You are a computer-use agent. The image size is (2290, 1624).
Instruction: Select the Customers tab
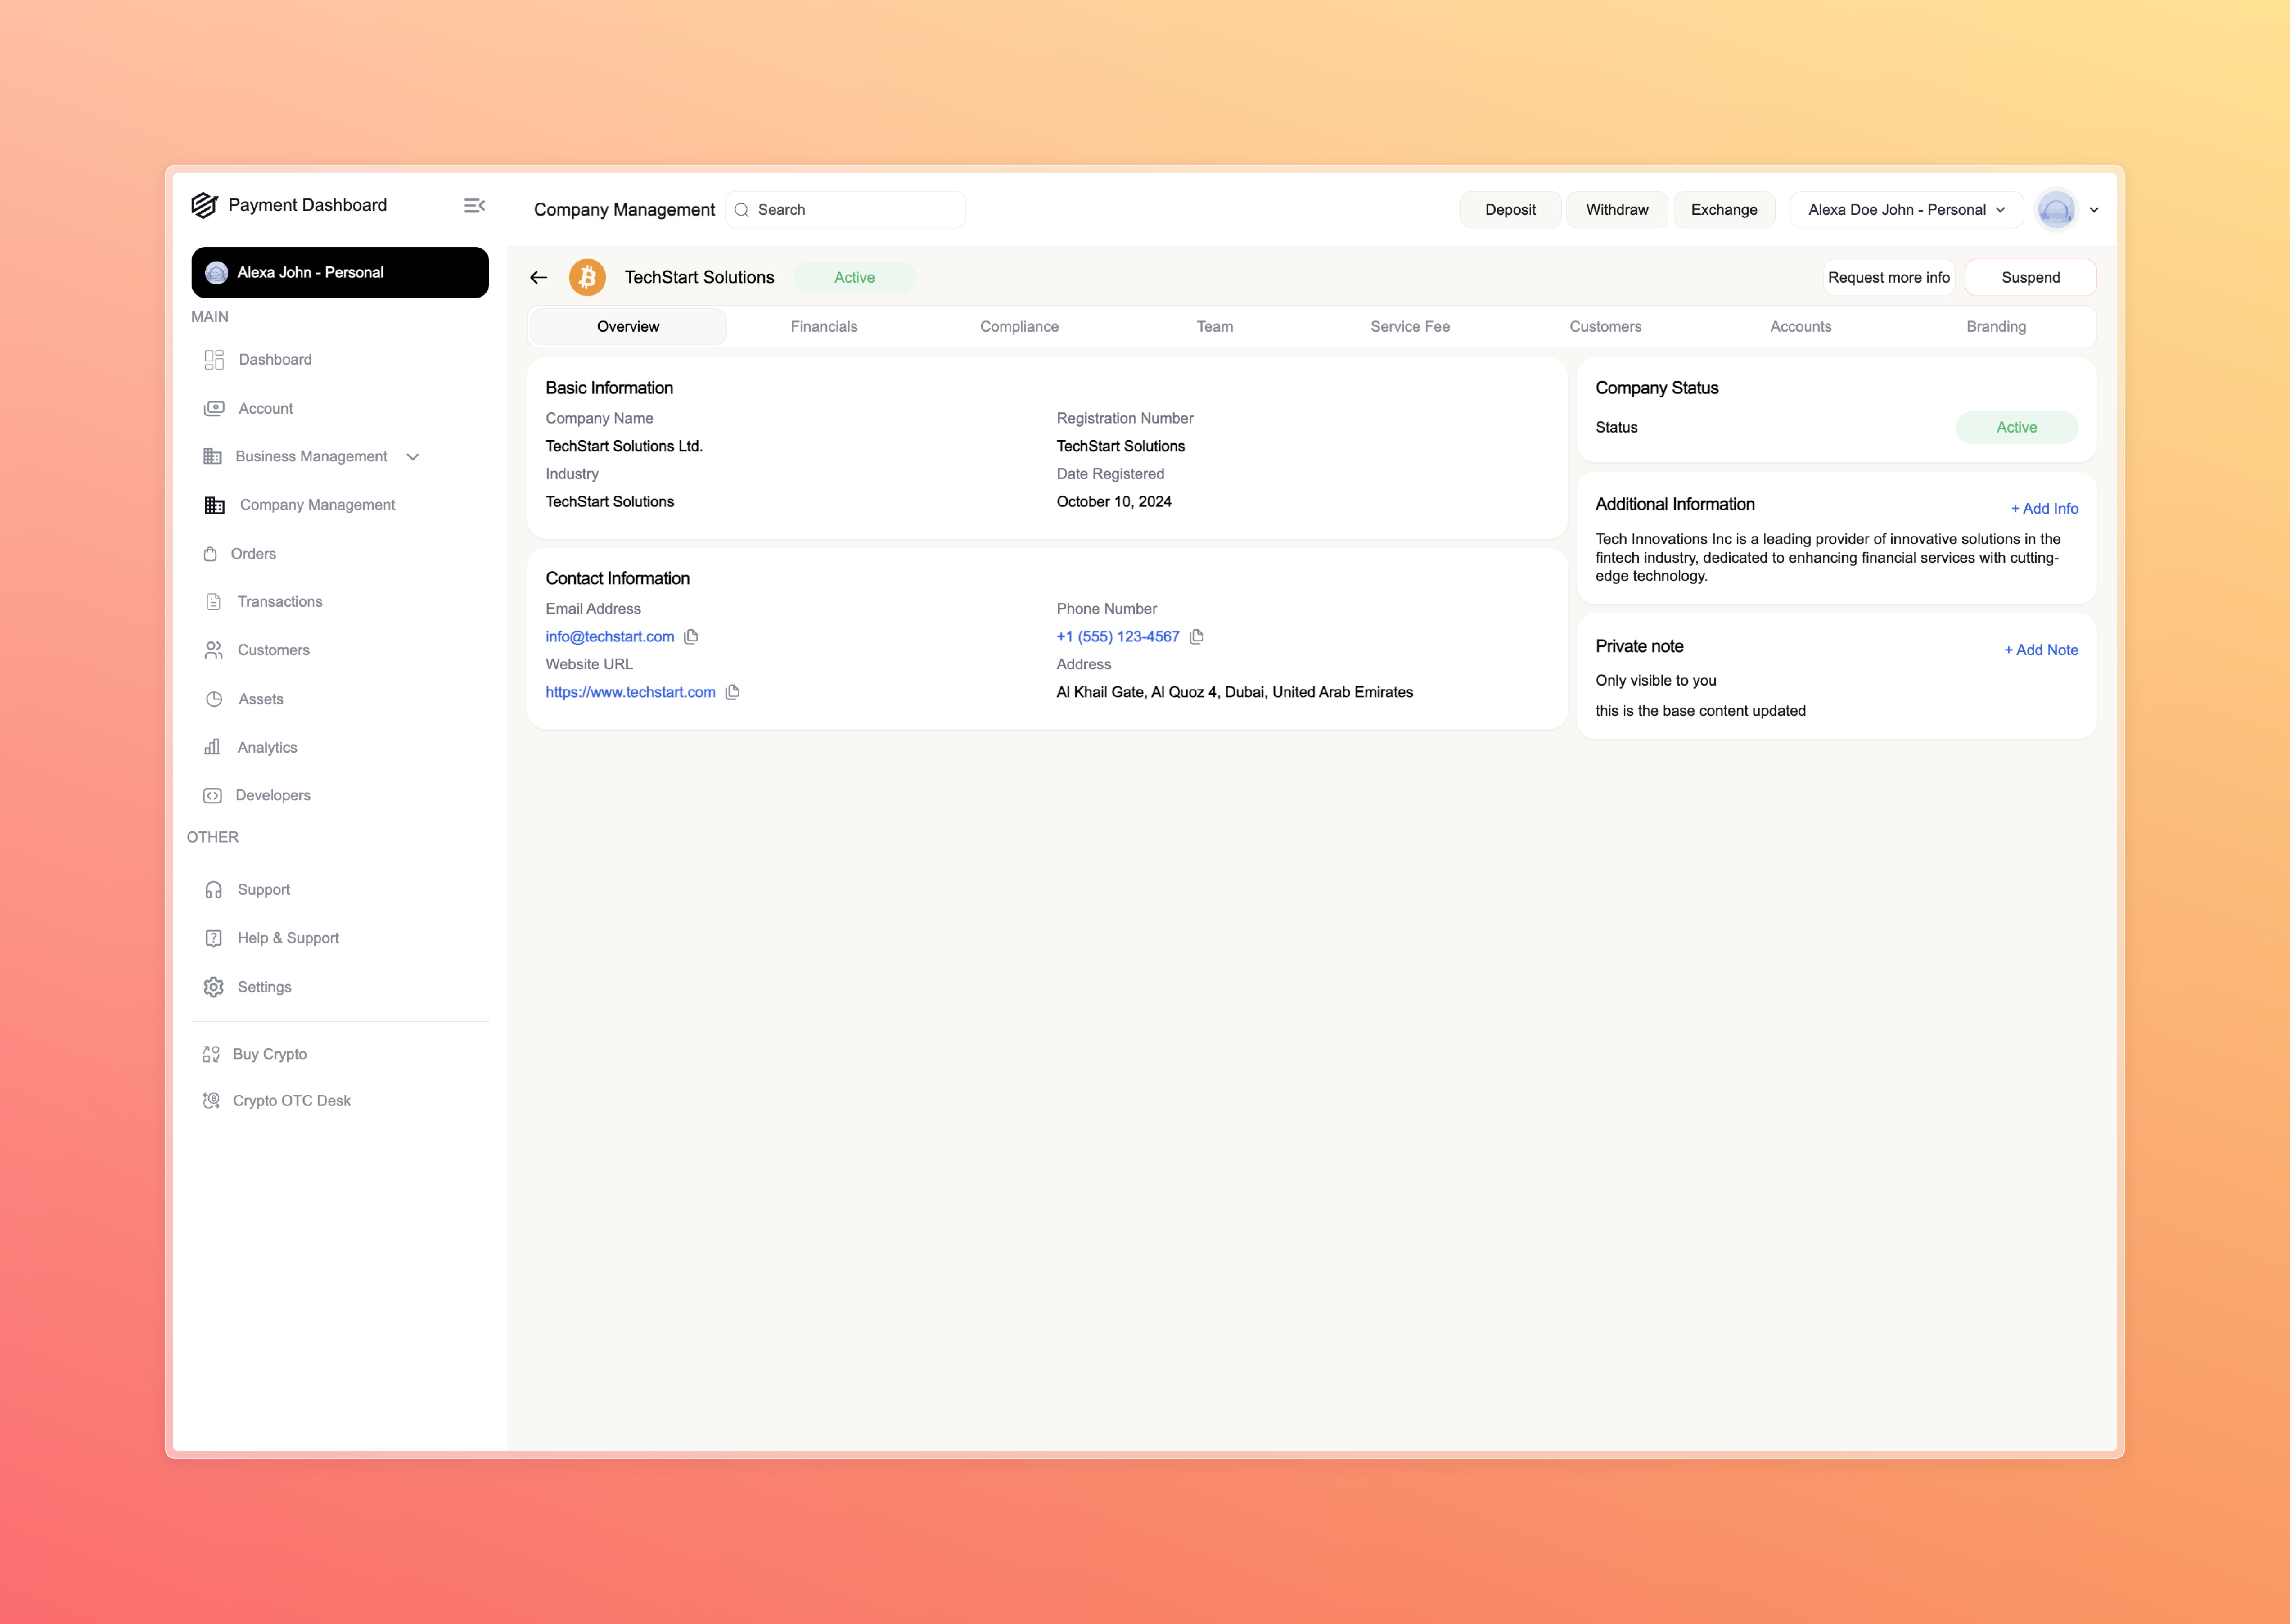(1605, 327)
